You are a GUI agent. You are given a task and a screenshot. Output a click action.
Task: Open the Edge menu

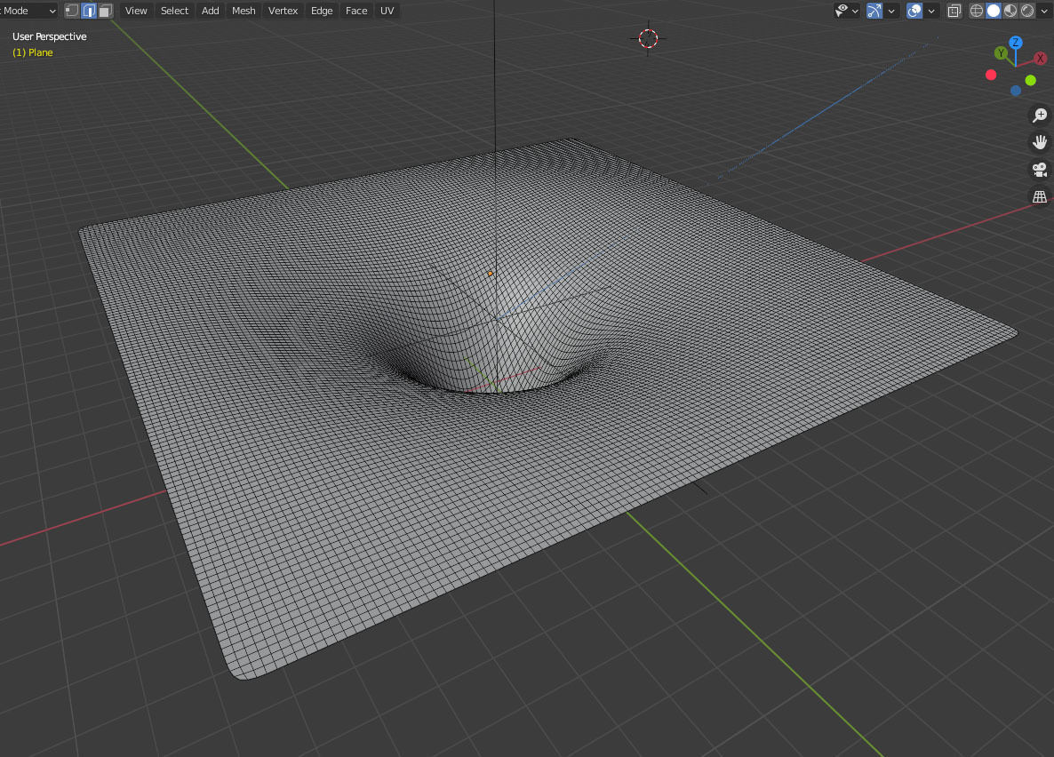click(322, 11)
